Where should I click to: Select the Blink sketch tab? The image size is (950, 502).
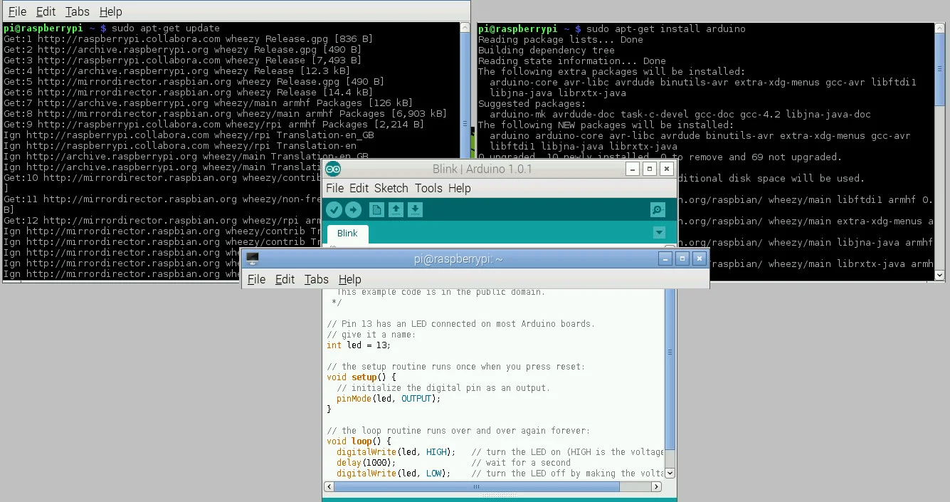point(347,234)
